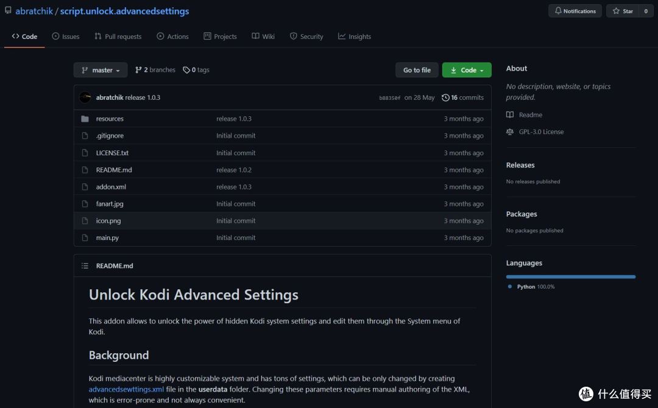The image size is (658, 408).
Task: Open the icon.png file
Action: 108,220
